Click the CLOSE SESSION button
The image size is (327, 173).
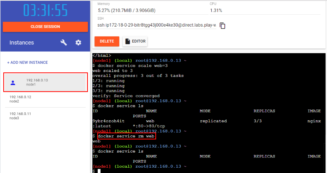point(45,27)
